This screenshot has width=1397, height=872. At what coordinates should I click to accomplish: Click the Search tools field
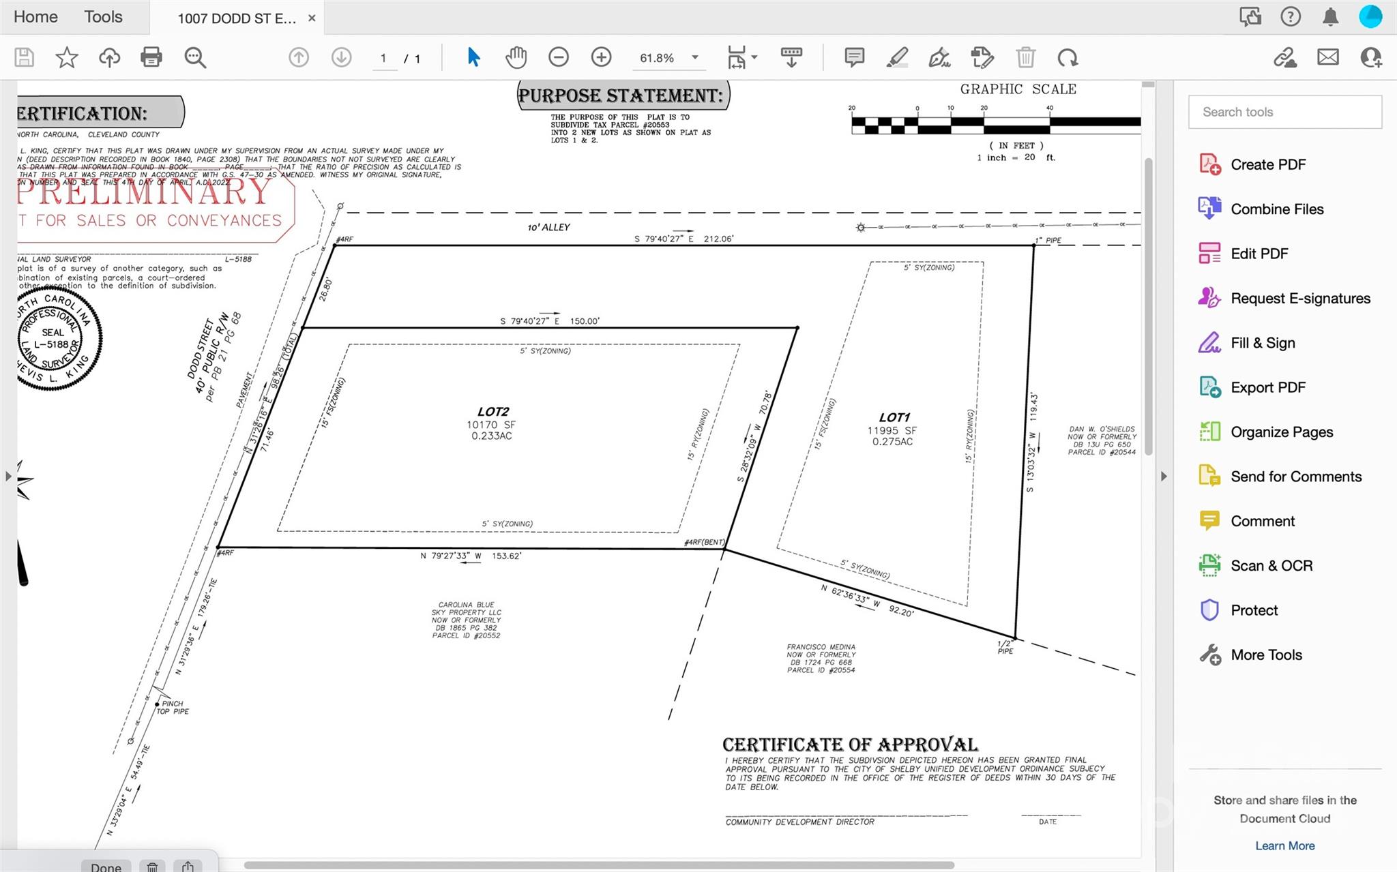click(1284, 112)
